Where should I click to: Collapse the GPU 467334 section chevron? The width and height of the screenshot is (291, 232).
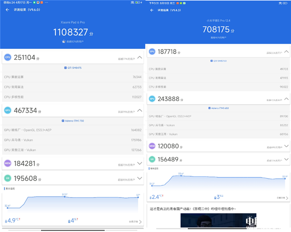click(x=140, y=111)
